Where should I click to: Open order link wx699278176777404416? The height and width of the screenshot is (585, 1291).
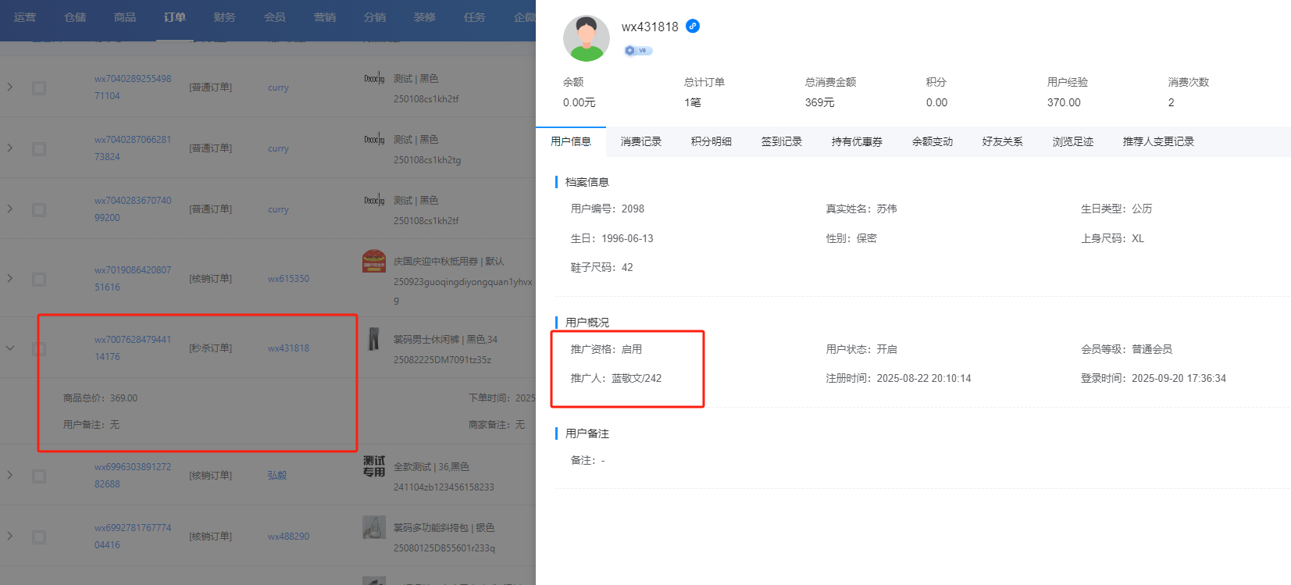click(133, 537)
